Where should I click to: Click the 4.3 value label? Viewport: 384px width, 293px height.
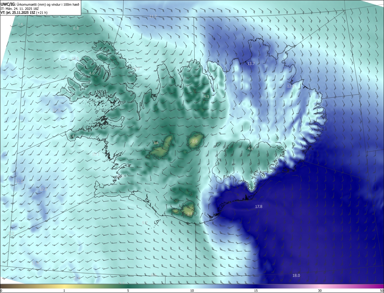coord(206,96)
